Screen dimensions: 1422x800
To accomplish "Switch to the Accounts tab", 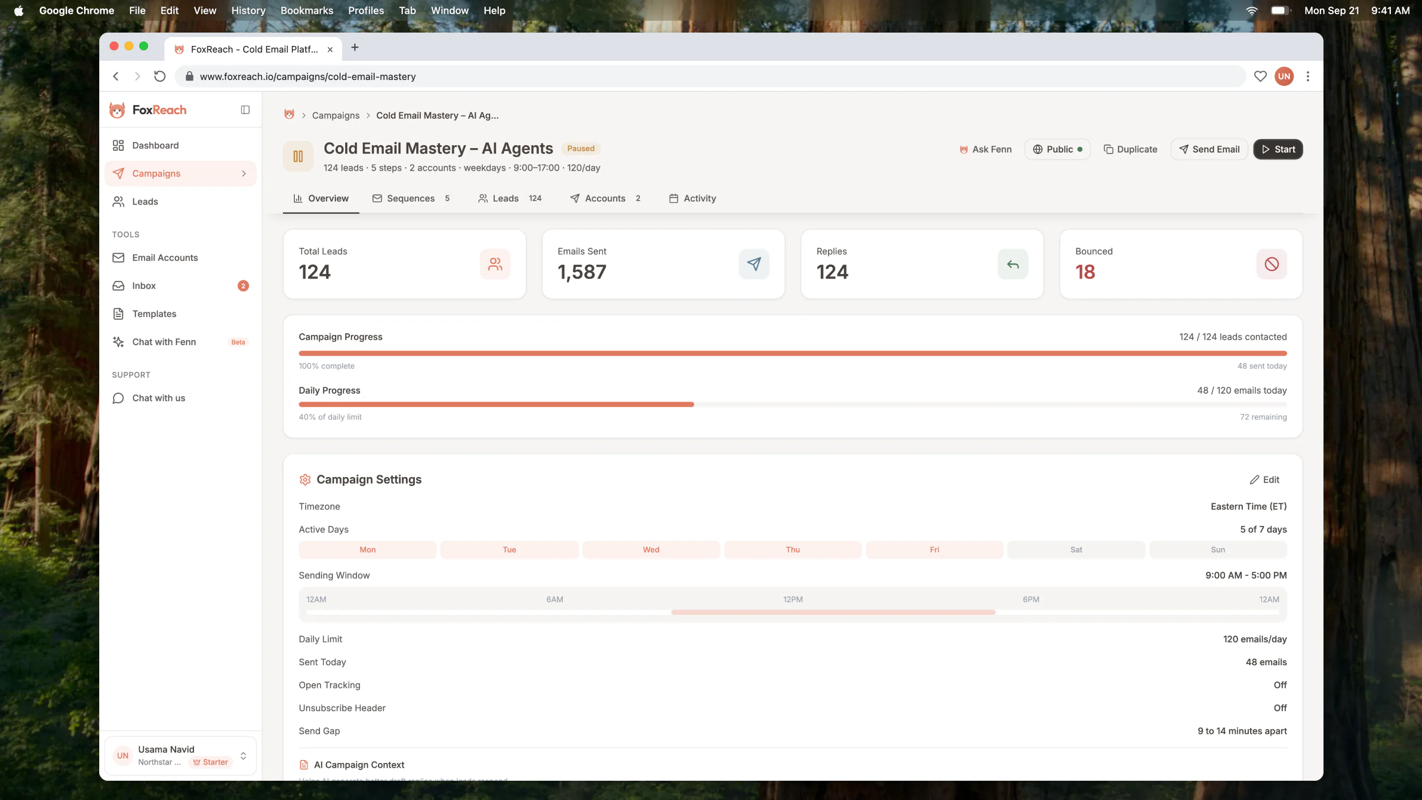I will click(605, 198).
